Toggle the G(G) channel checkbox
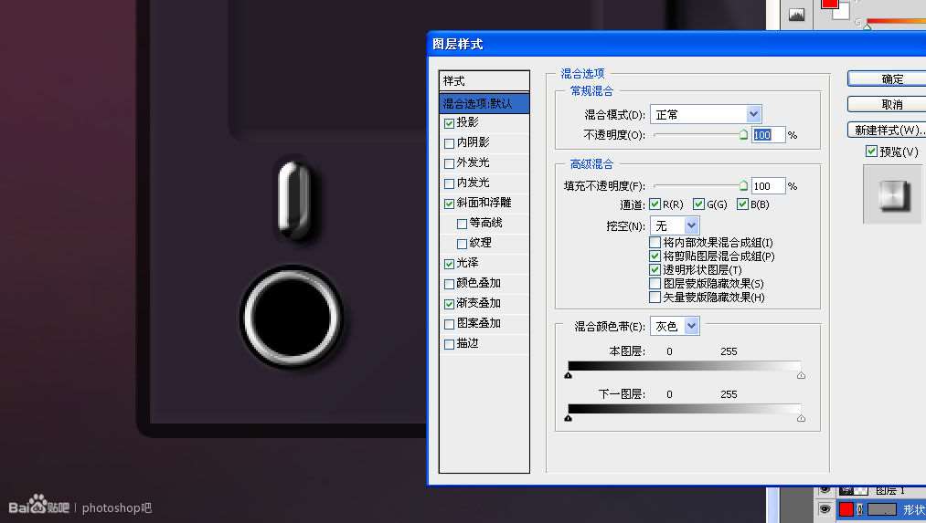The image size is (926, 523). [698, 204]
